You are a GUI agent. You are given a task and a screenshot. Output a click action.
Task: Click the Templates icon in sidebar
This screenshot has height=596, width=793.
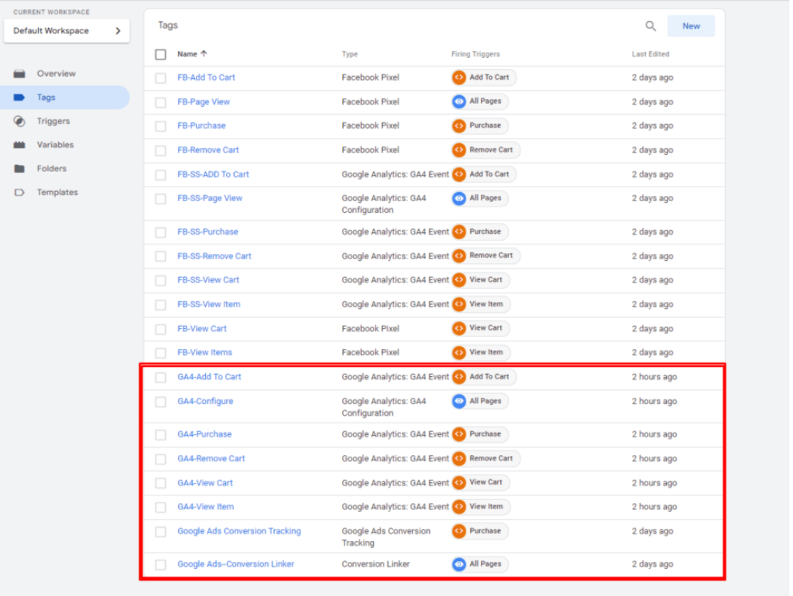click(20, 193)
